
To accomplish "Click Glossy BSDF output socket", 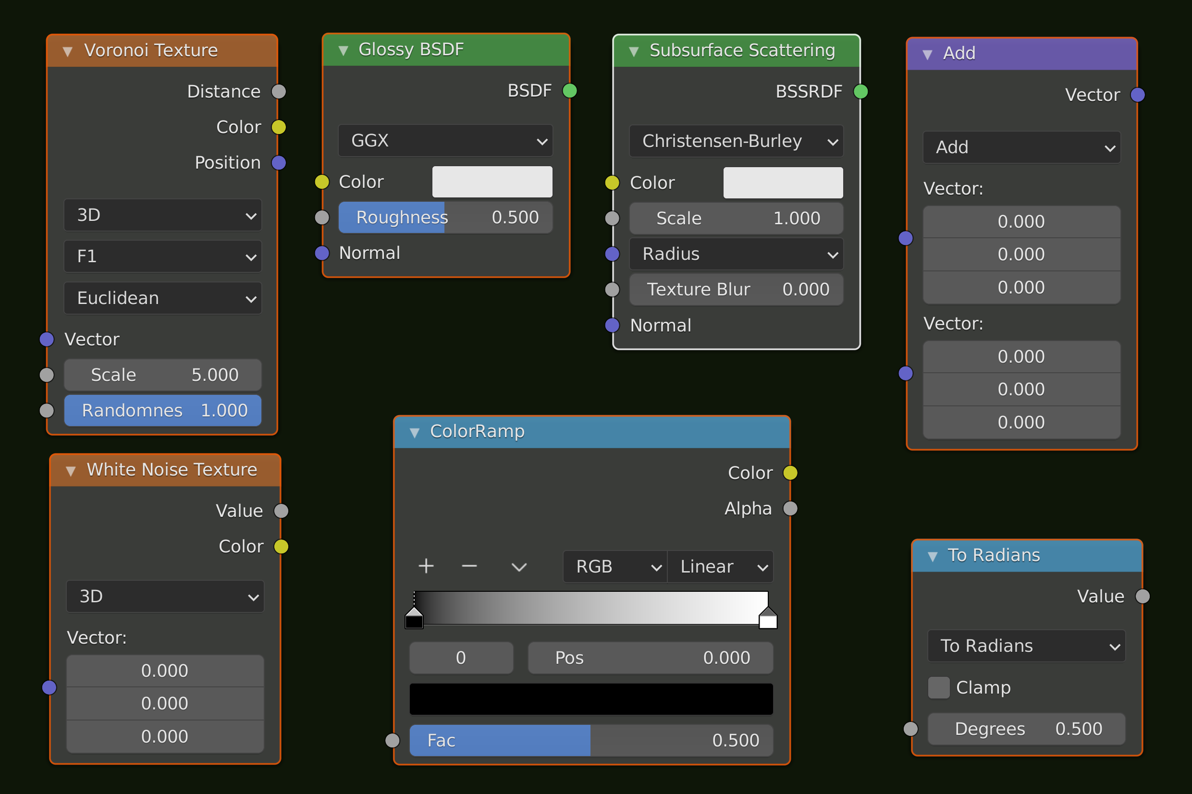I will point(570,91).
